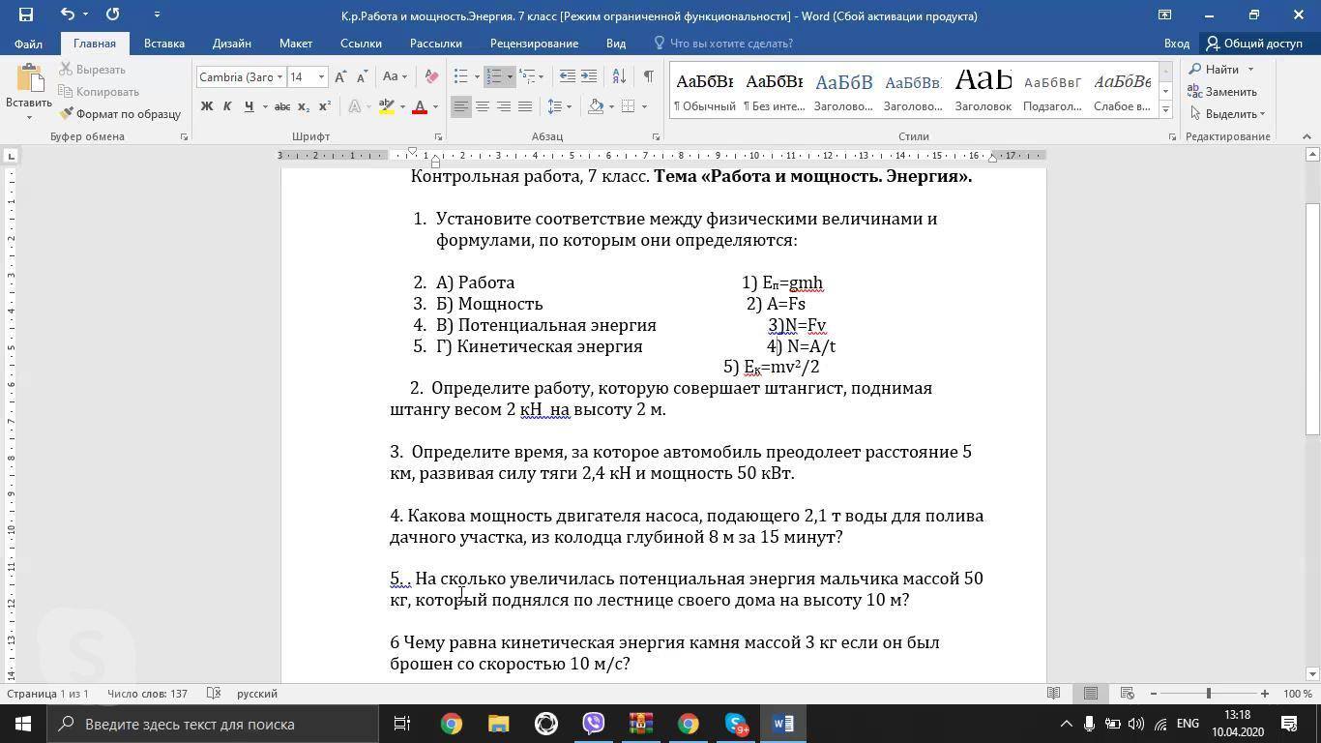
Task: Toggle superscript formatting
Action: pyautogui.click(x=324, y=106)
